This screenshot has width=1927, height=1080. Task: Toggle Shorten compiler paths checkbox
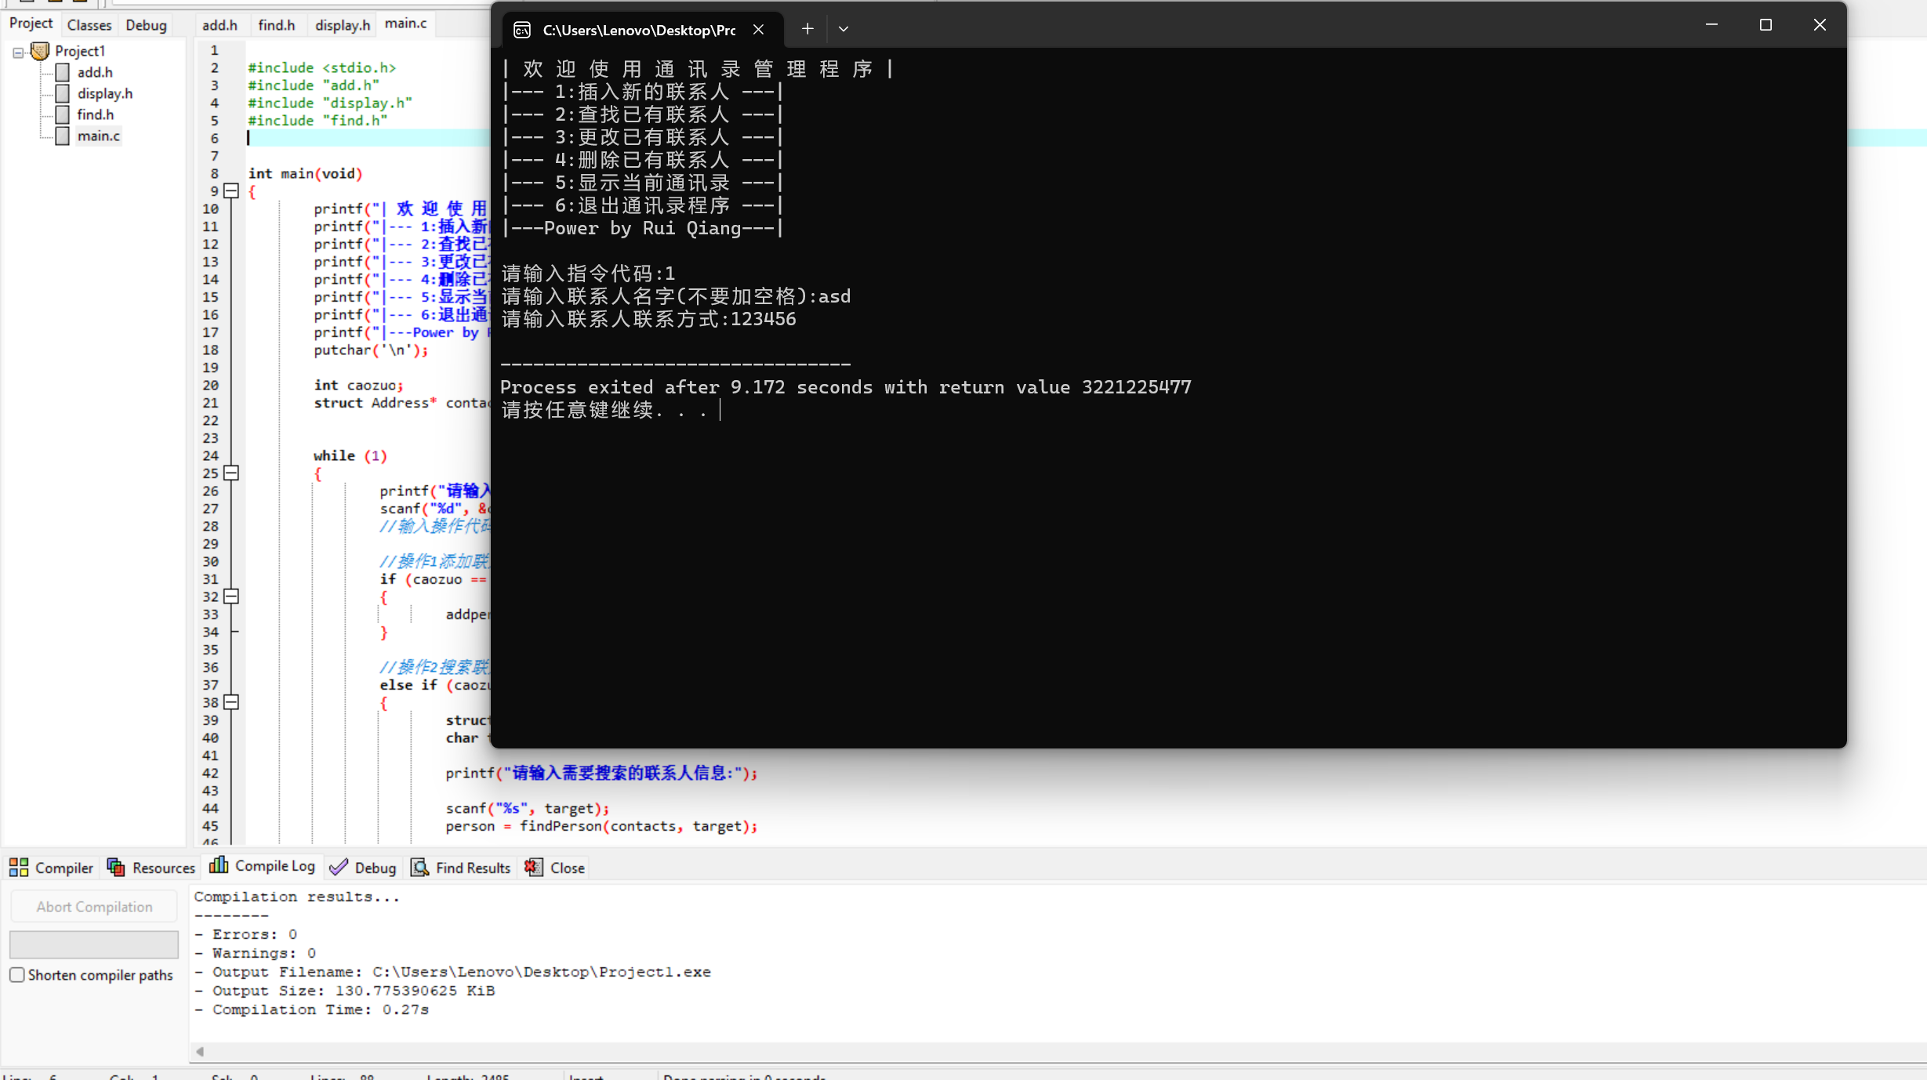click(17, 975)
